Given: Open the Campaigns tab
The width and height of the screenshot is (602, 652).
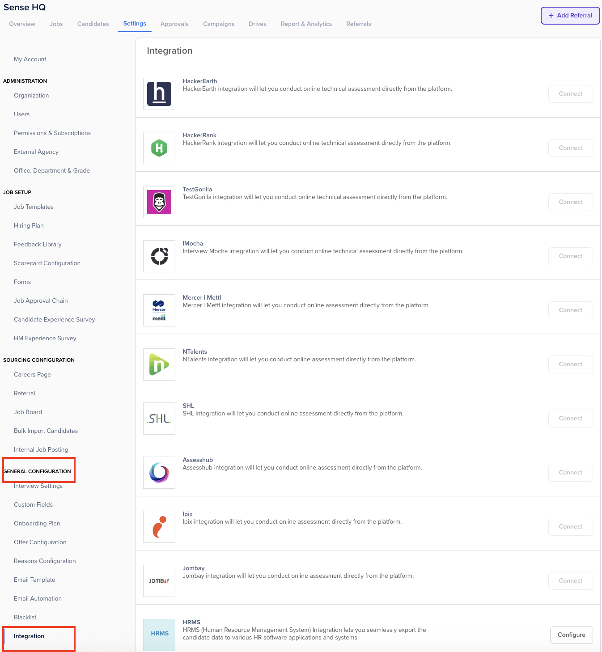Looking at the screenshot, I should pos(219,24).
